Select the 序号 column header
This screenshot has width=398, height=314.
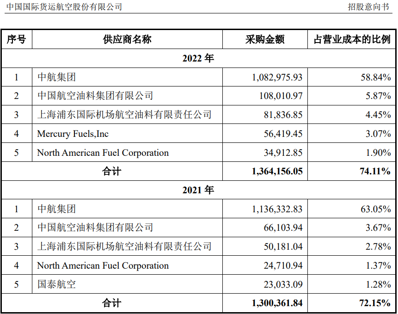[x=17, y=39]
